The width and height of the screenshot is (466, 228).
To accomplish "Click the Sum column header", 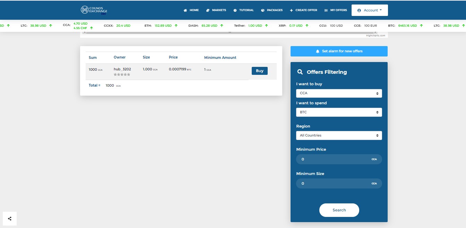I will (x=93, y=58).
